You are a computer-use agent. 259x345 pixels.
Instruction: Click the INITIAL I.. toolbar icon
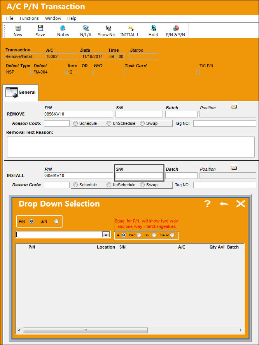[131, 28]
